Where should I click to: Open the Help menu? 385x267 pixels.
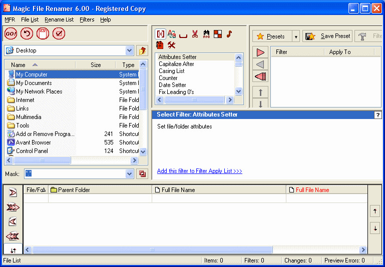(x=105, y=19)
